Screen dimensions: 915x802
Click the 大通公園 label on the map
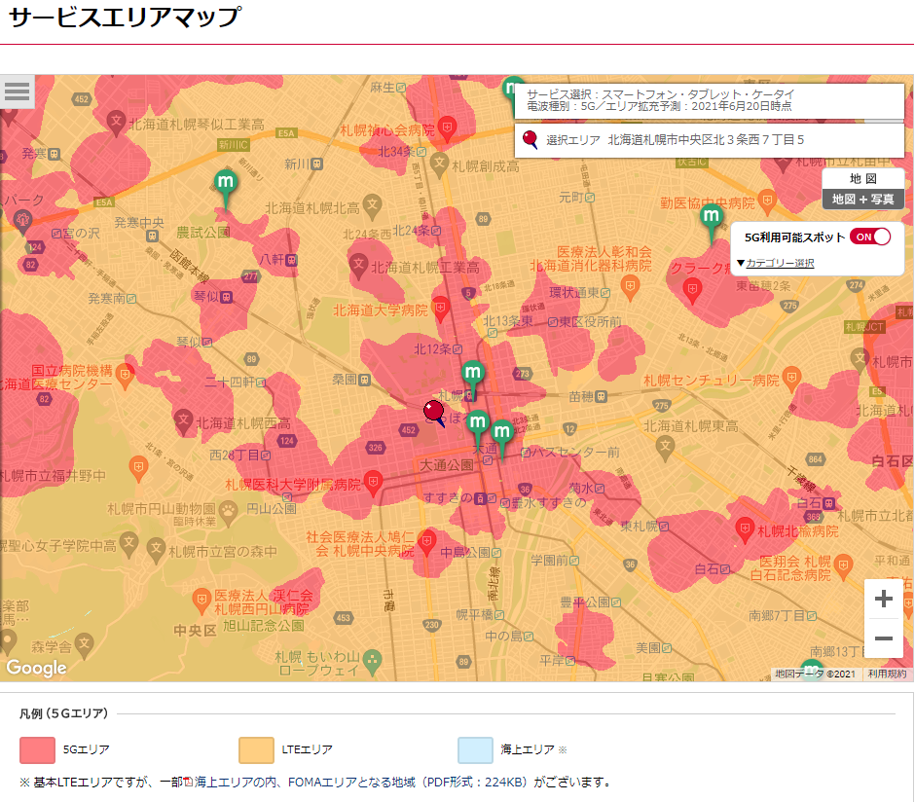(447, 465)
